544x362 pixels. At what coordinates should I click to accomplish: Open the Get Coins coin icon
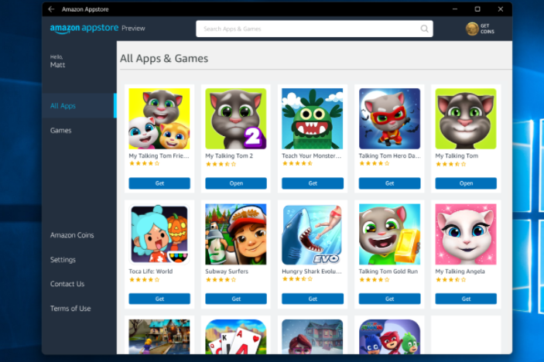pos(472,29)
